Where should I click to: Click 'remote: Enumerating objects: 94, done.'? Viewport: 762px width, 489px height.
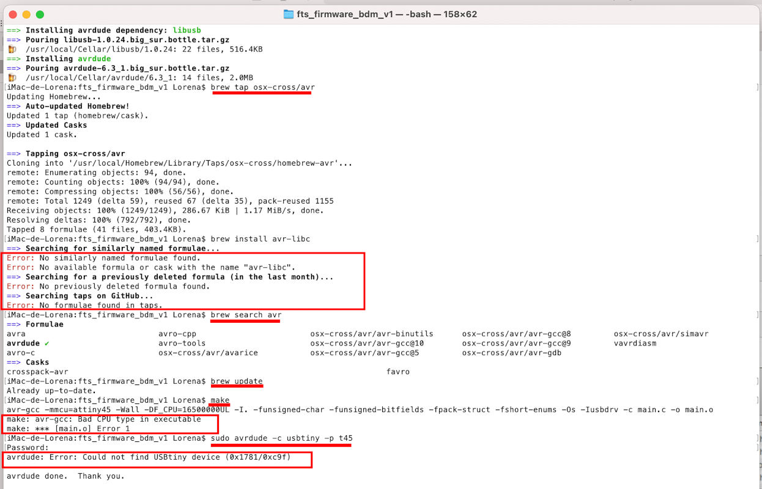97,172
